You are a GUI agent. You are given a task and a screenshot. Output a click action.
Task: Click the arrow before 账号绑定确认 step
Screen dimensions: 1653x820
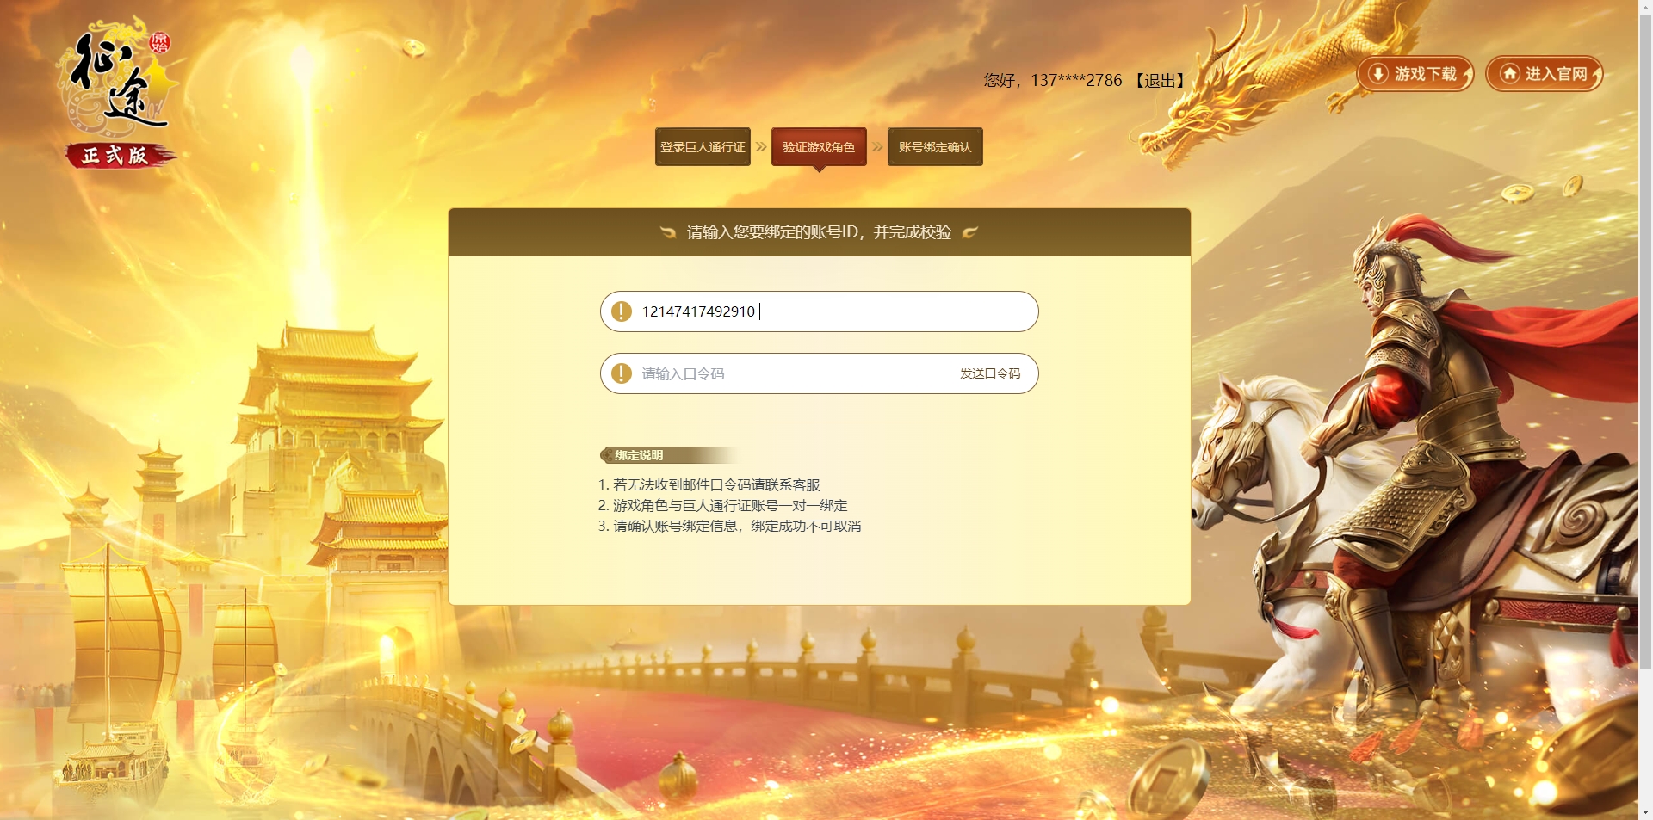coord(877,147)
